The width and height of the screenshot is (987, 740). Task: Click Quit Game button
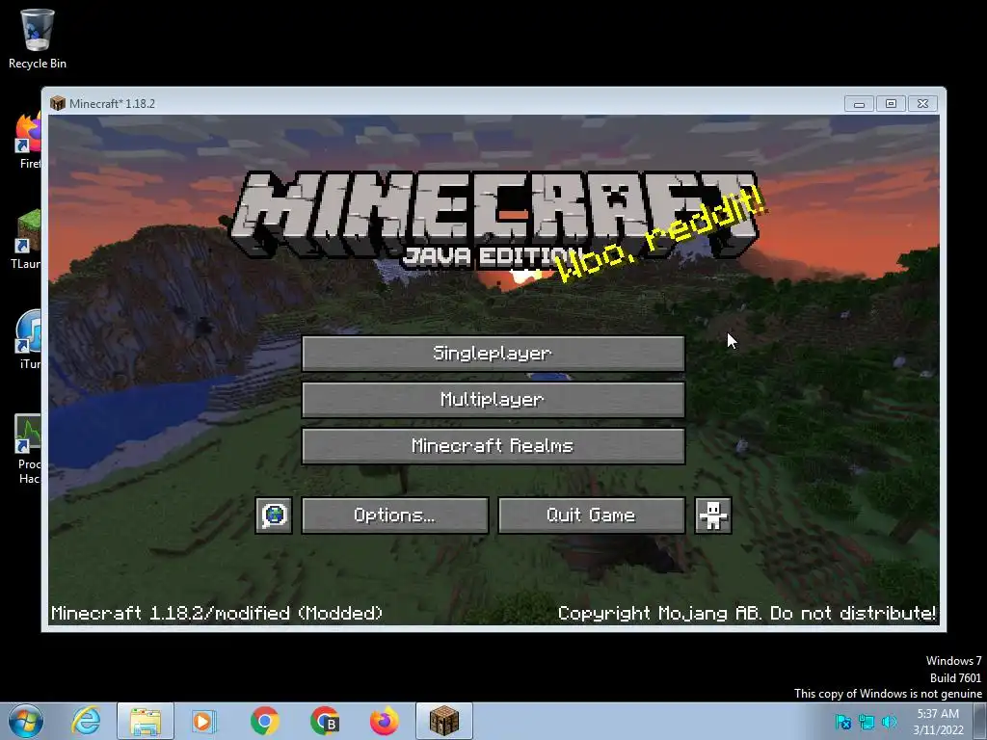coord(591,515)
